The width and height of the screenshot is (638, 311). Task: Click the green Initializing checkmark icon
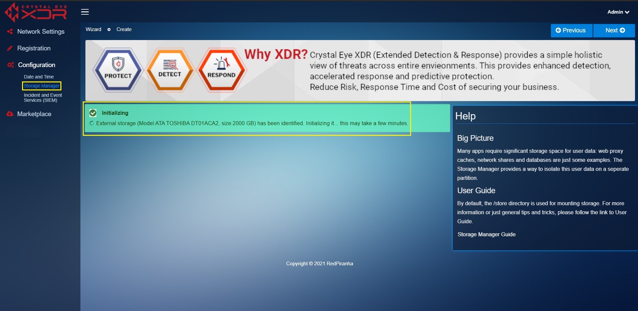click(93, 113)
